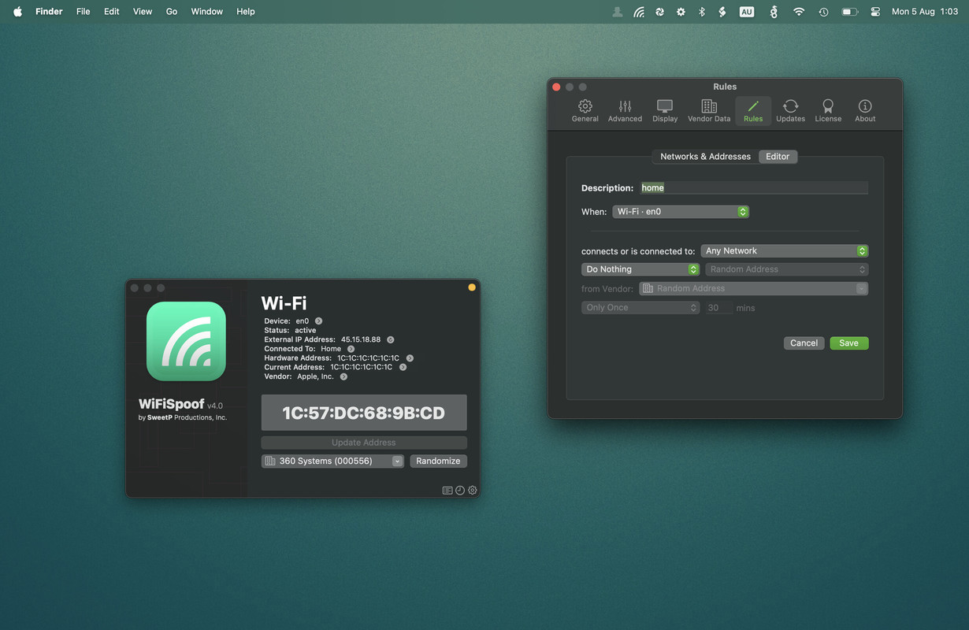
Task: Click arrow beside Vendor Apple, Inc.
Action: tap(343, 376)
